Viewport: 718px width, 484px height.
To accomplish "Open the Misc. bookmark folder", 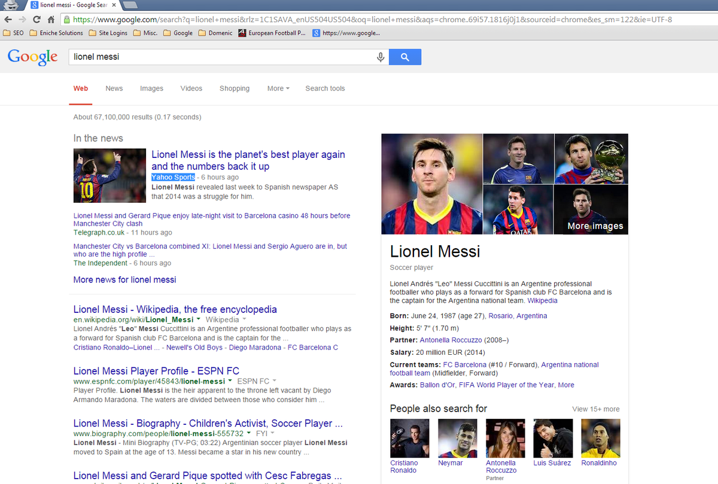I will pyautogui.click(x=145, y=33).
